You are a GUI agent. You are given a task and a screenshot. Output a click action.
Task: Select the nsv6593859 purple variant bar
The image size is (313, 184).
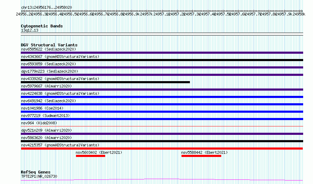[162, 67]
